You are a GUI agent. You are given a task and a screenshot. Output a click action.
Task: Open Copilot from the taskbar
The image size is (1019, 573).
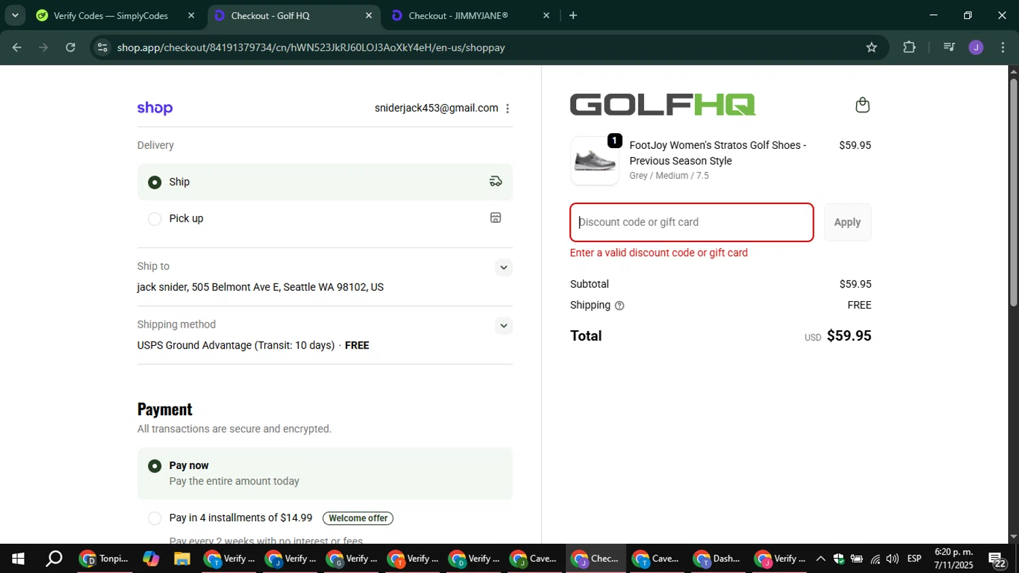pyautogui.click(x=151, y=559)
